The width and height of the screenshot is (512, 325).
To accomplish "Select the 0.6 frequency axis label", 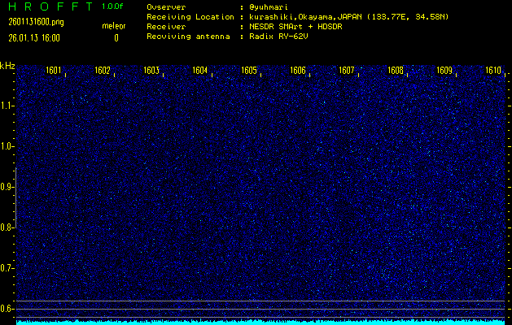I will pyautogui.click(x=7, y=309).
